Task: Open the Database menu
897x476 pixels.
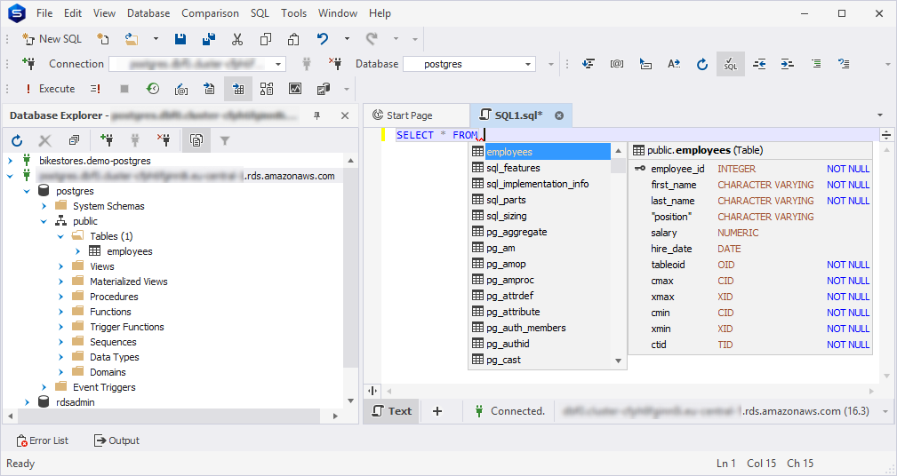Action: tap(148, 12)
